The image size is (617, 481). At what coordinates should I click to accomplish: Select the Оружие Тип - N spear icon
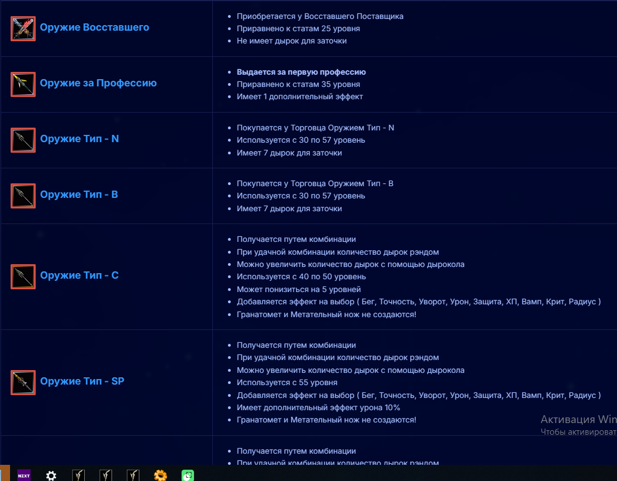click(23, 140)
